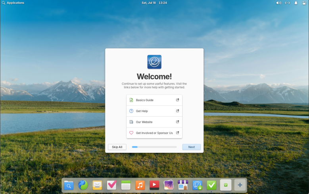
Task: Click the Skip All button
Action: 117,147
